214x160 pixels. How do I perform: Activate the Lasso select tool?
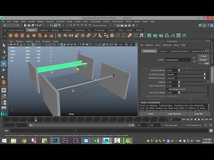(4, 51)
